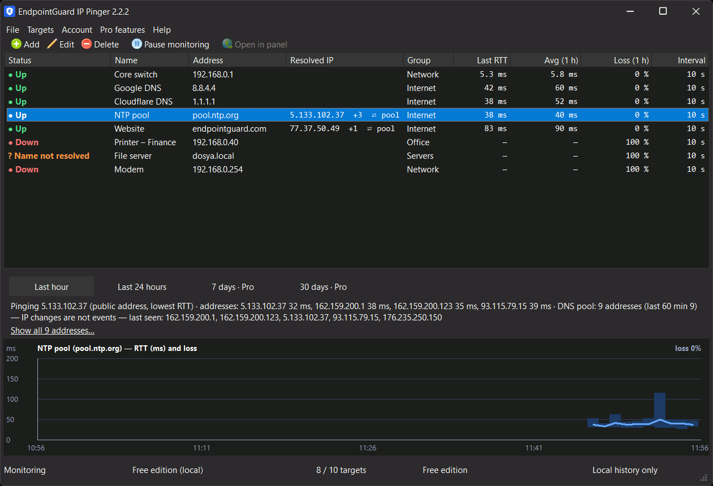Viewport: 713px width, 486px height.
Task: Sort by the Address column header
Action: click(x=238, y=60)
